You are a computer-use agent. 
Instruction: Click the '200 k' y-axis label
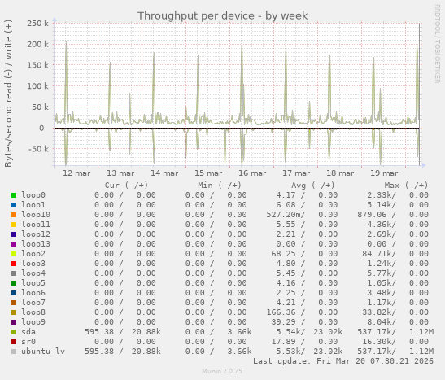pyautogui.click(x=37, y=44)
